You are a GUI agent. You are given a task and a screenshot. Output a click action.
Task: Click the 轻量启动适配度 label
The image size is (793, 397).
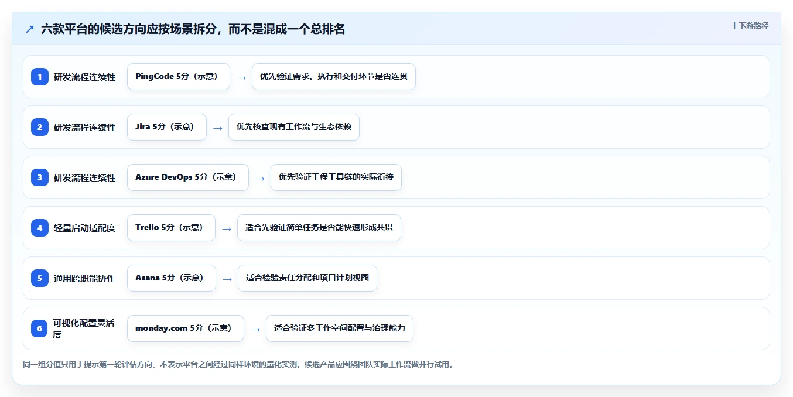(84, 228)
